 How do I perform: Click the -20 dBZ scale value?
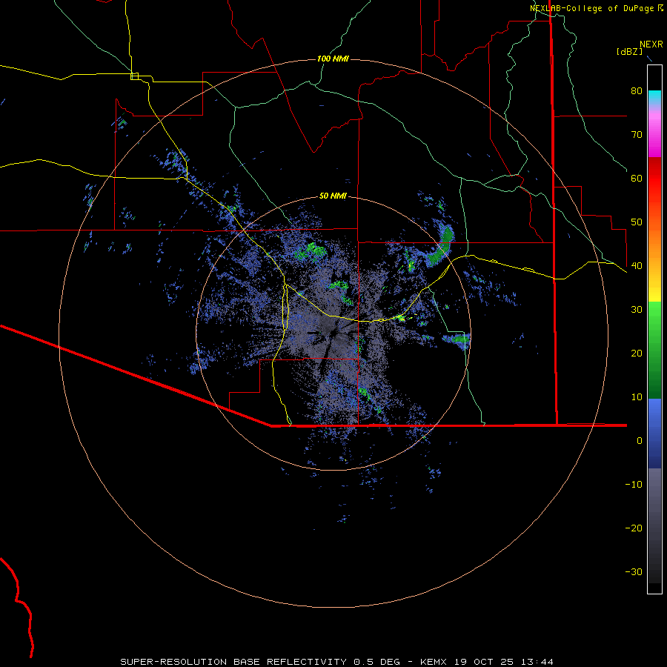[634, 528]
